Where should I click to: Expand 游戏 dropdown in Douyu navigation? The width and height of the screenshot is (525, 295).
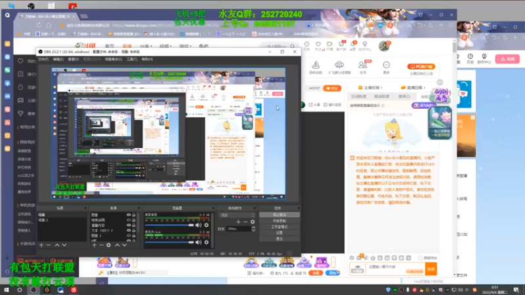[185, 46]
